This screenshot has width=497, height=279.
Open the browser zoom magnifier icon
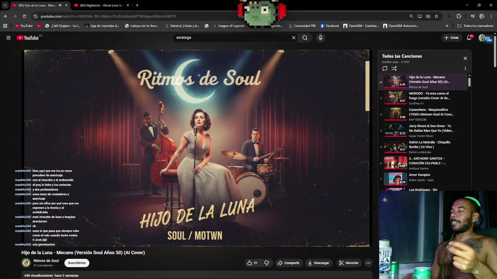pos(411,16)
